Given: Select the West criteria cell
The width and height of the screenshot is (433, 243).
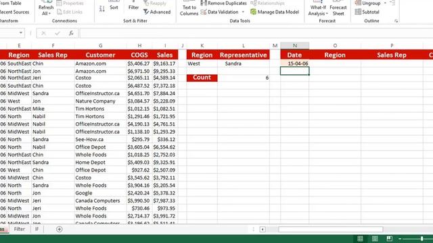Looking at the screenshot, I should [202, 63].
